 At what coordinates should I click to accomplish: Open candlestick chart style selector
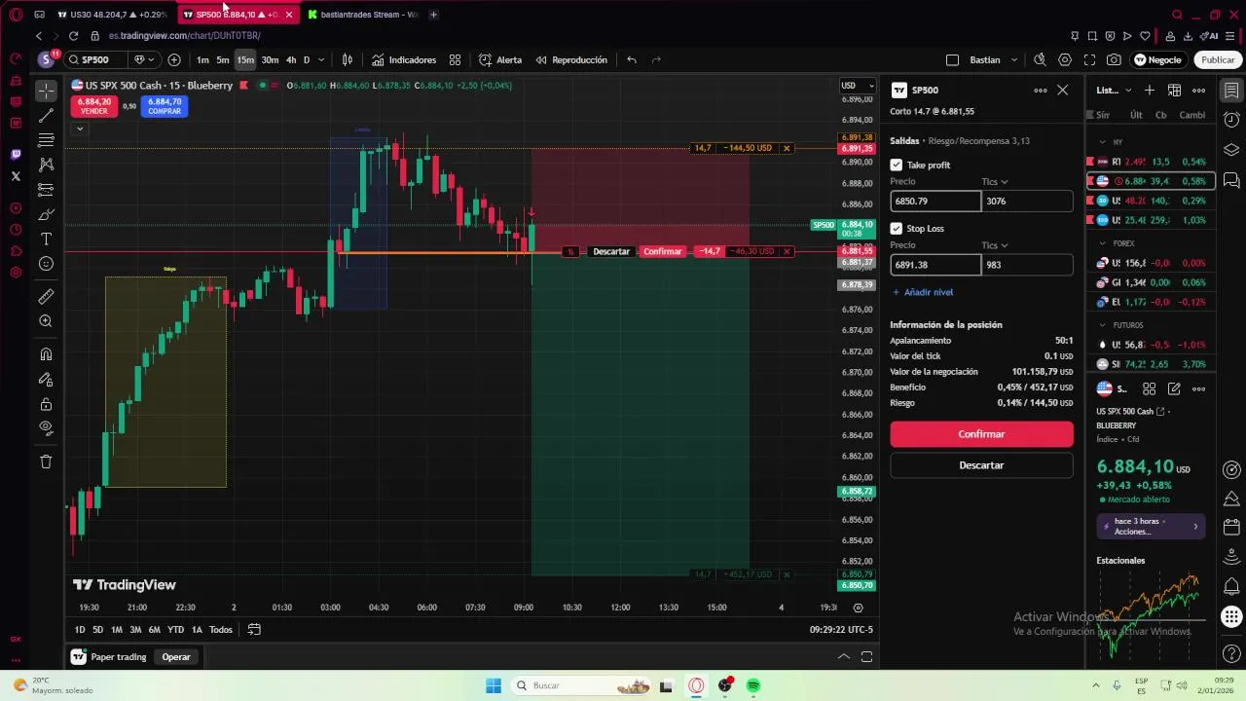tap(348, 59)
